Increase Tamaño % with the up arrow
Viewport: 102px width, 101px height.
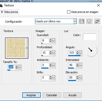point(16,66)
